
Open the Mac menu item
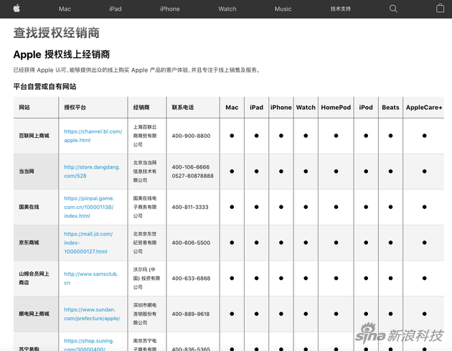coord(65,9)
